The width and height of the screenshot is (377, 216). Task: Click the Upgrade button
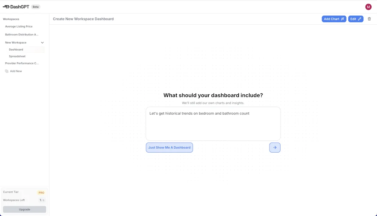coord(25,209)
